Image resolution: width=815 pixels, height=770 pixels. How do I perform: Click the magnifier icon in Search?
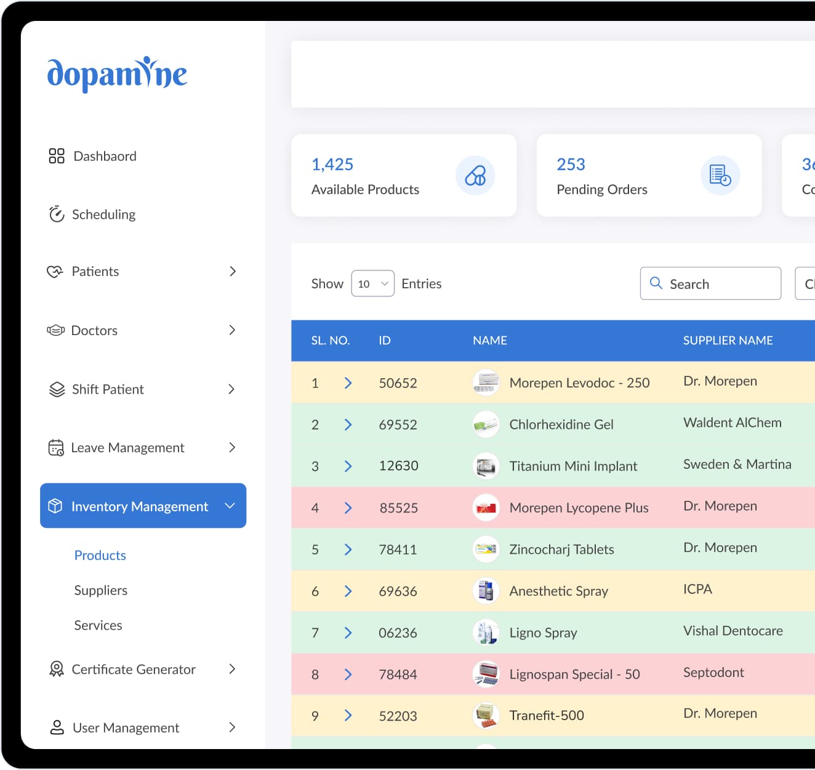pos(656,283)
